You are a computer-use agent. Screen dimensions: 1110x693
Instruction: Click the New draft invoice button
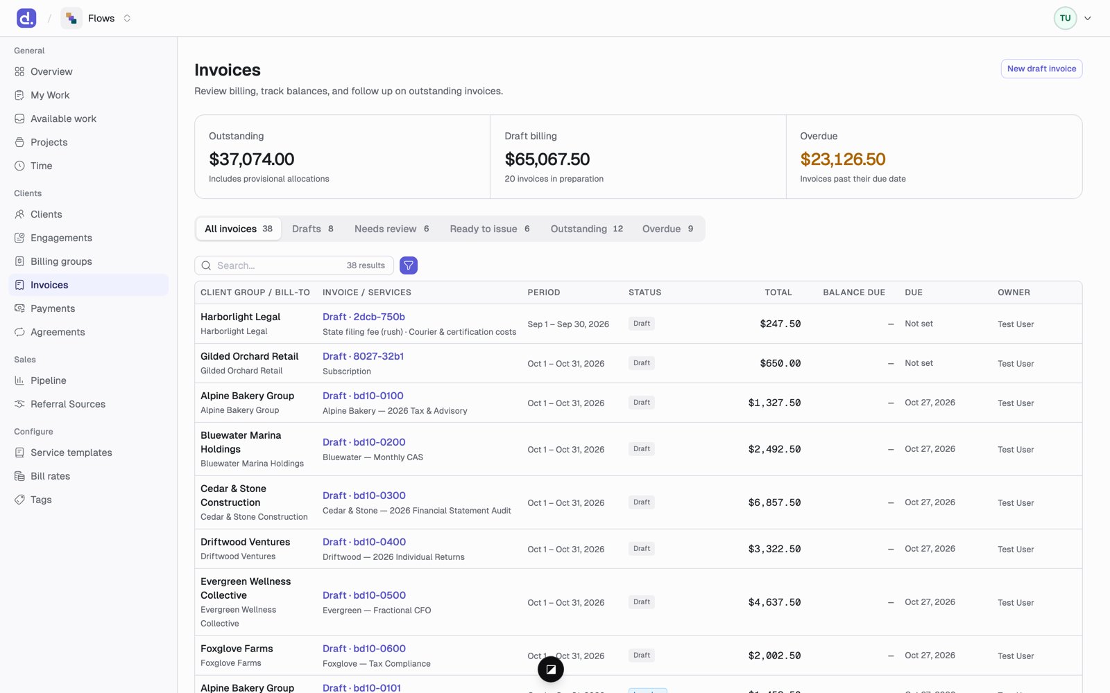pos(1041,69)
